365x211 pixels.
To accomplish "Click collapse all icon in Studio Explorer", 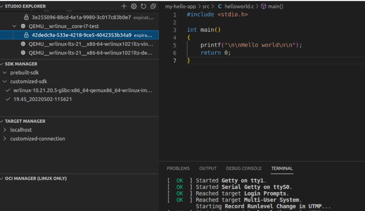I will (x=153, y=6).
